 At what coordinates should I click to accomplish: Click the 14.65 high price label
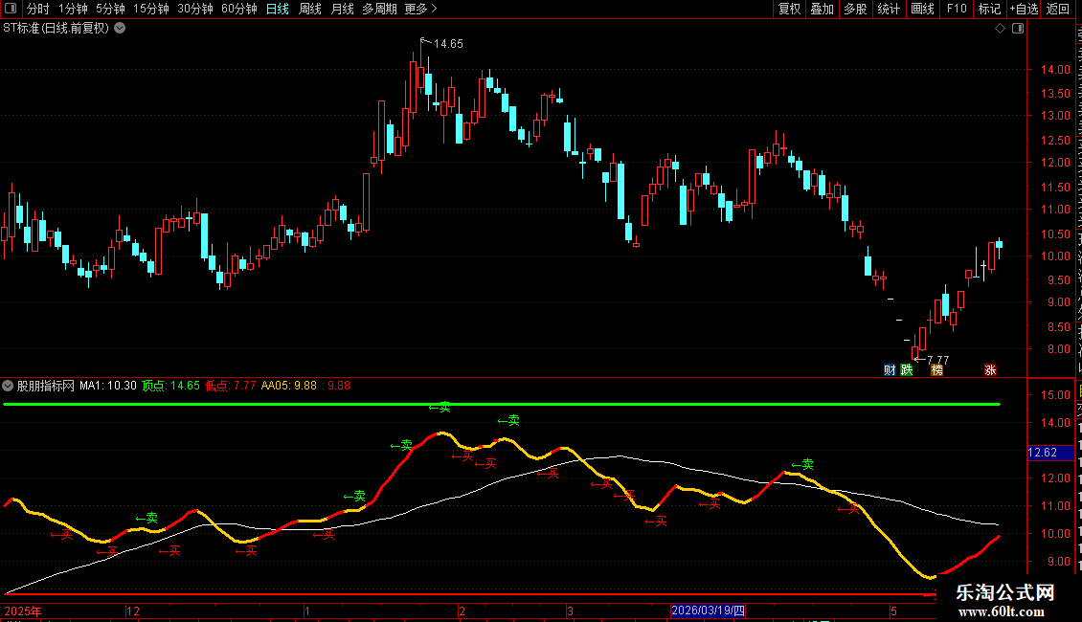(448, 44)
